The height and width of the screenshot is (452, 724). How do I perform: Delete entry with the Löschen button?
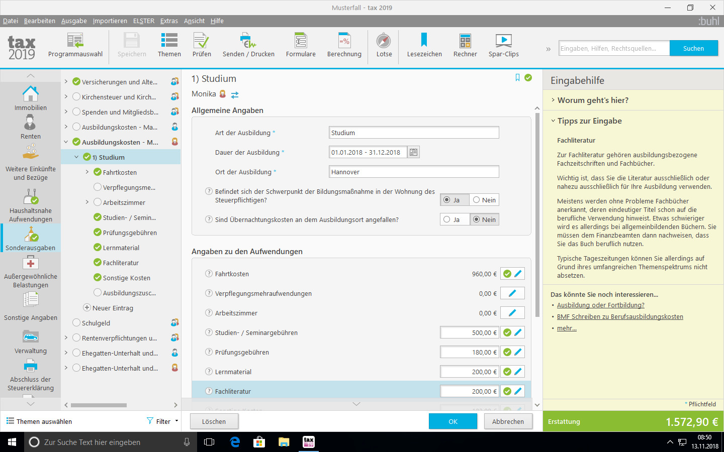coord(214,421)
